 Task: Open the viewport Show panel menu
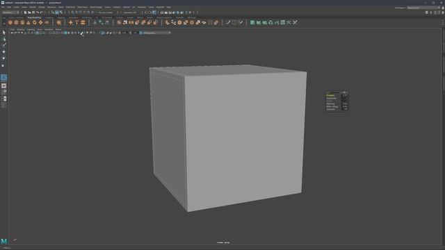40,29
